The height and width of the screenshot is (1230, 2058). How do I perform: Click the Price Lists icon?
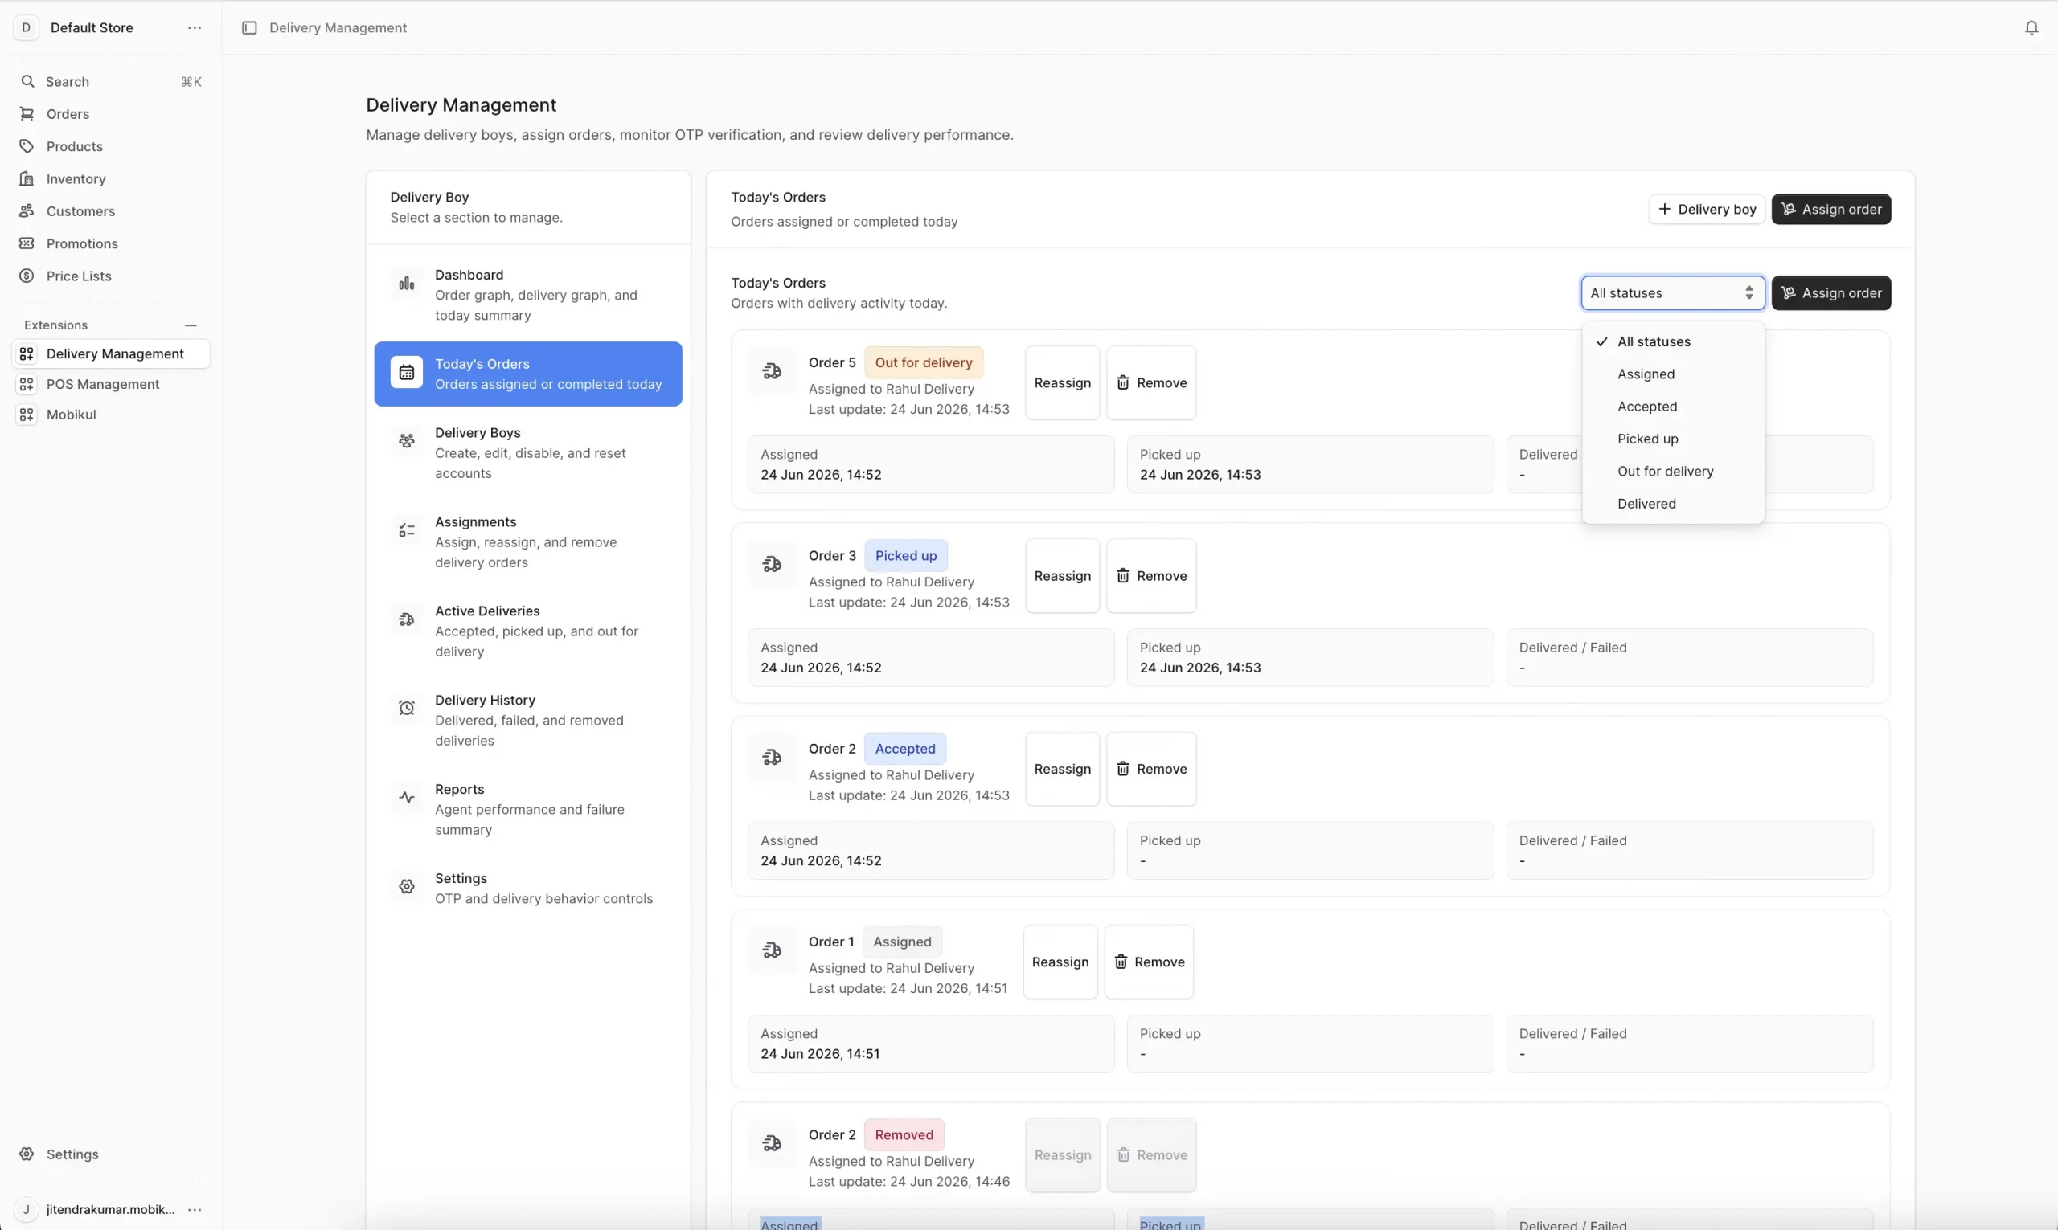click(x=27, y=276)
